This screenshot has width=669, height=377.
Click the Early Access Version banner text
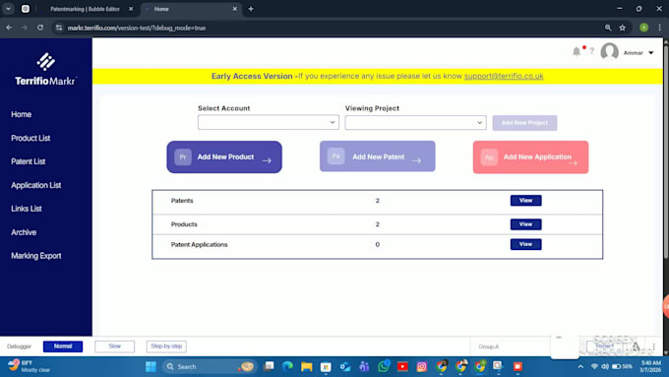252,76
